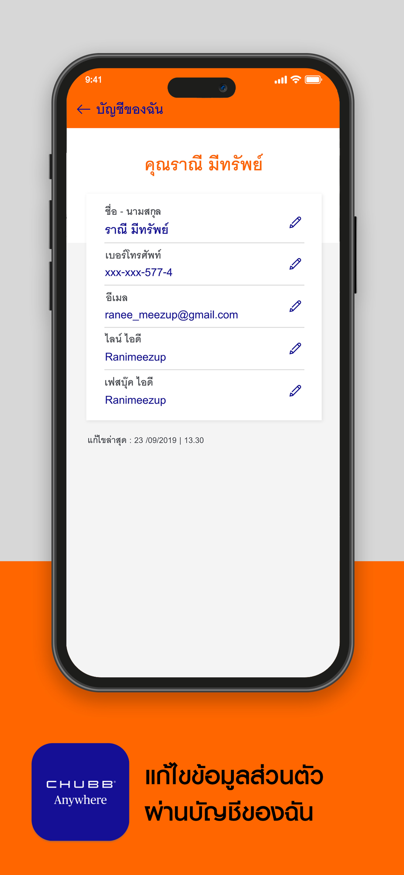Edit the Line ID pencil icon
The width and height of the screenshot is (404, 875).
click(296, 349)
